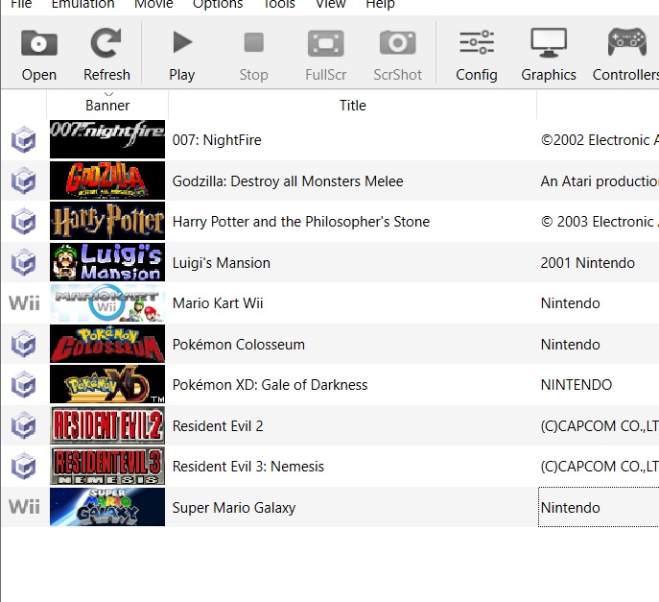Select the Mario Kart Wii title
Screen dimensions: 659x602
click(218, 302)
